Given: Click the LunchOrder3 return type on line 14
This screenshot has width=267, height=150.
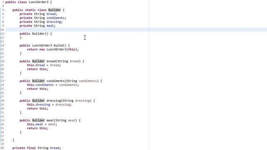Looking at the screenshot, I should click(x=42, y=45).
